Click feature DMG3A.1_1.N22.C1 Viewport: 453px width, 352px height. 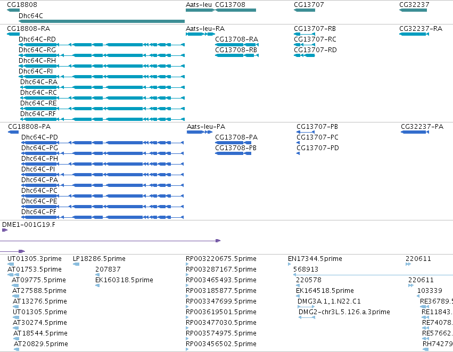point(329,301)
